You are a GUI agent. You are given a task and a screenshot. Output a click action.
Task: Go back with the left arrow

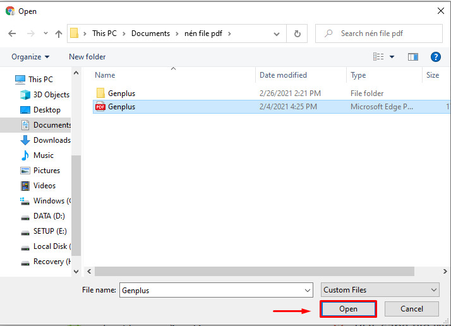click(12, 33)
